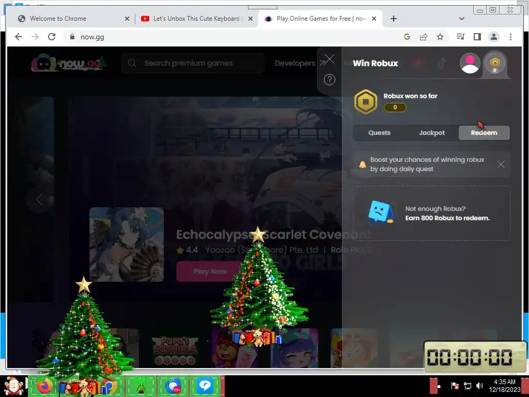Open the Chrome three-dot menu
This screenshot has height=397, width=529.
coord(510,37)
